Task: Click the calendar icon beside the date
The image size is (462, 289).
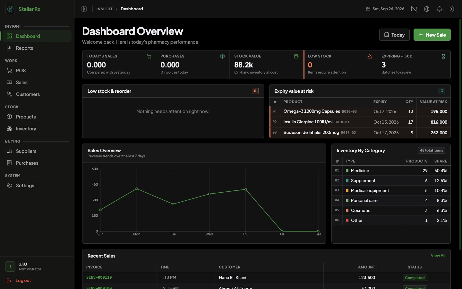Action: click(x=368, y=9)
